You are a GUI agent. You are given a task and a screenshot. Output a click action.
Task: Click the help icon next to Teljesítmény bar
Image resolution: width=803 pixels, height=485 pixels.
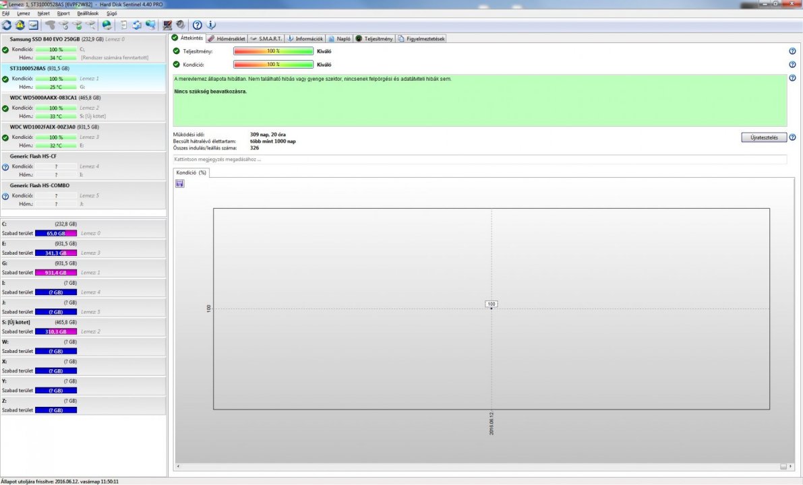[x=792, y=51]
